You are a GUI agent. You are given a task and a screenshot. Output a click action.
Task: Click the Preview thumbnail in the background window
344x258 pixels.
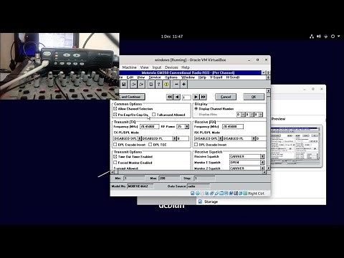click(296, 145)
